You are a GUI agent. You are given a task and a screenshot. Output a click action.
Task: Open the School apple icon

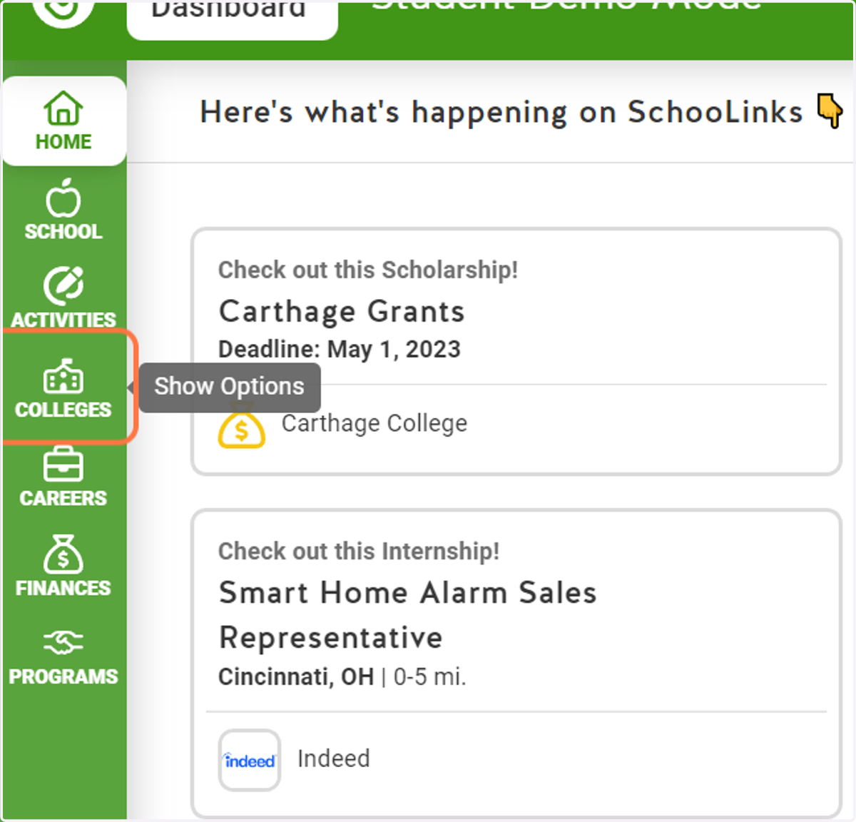(x=63, y=198)
